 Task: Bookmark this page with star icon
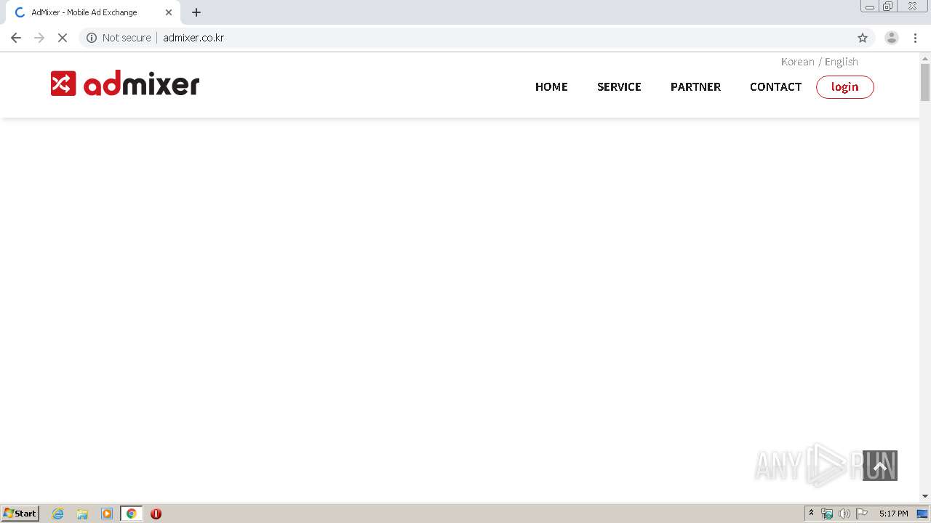coord(863,38)
